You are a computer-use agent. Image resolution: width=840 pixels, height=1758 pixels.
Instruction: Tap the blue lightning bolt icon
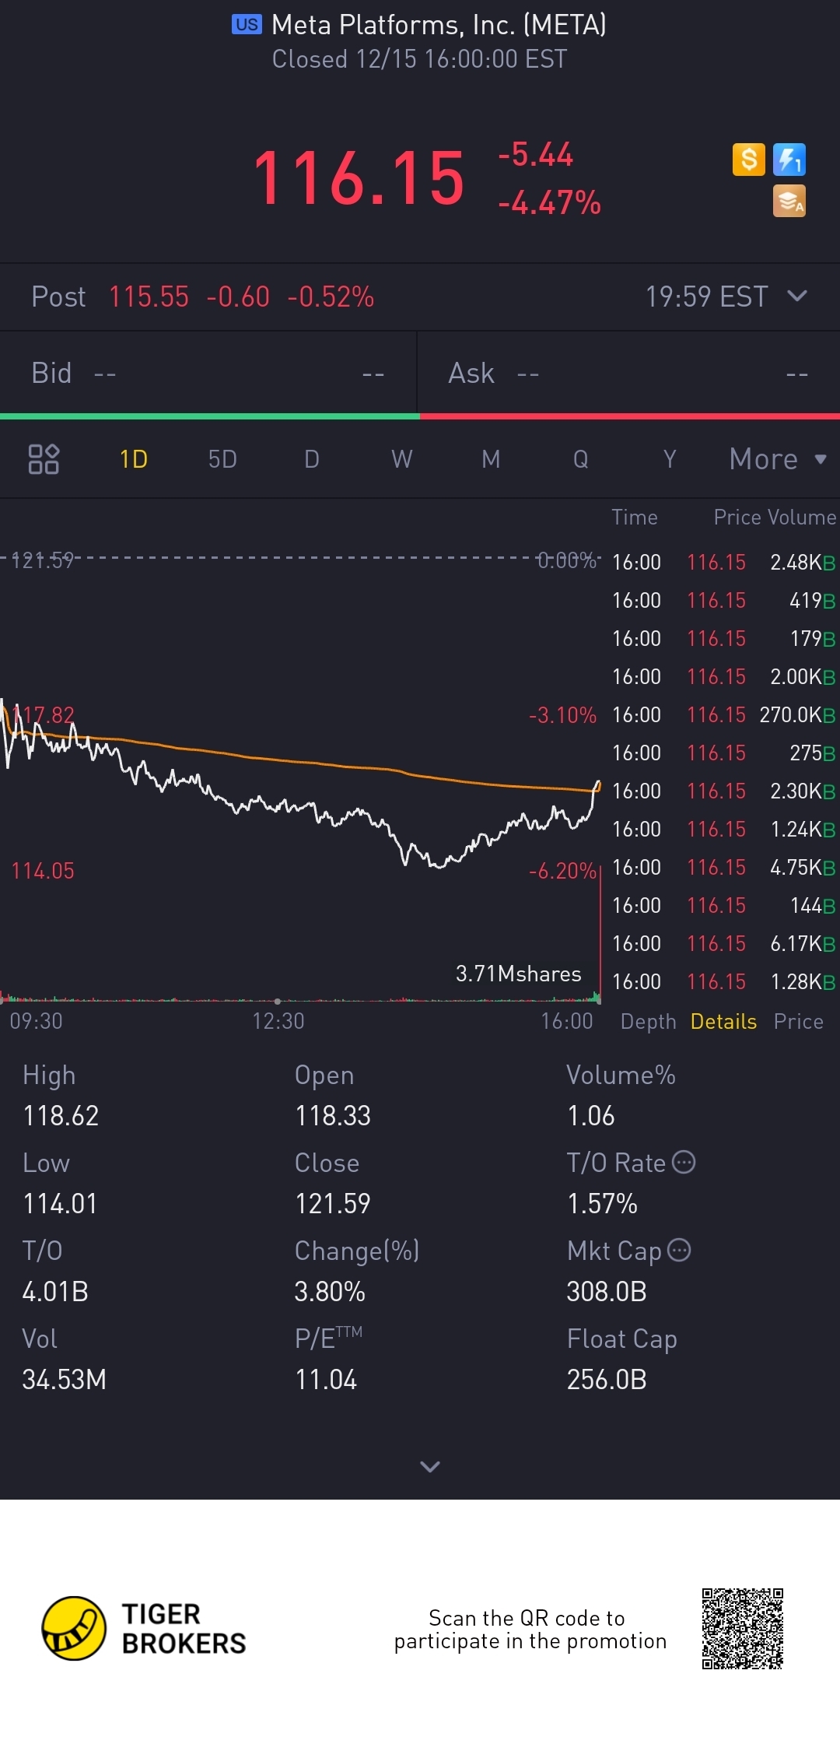789,160
